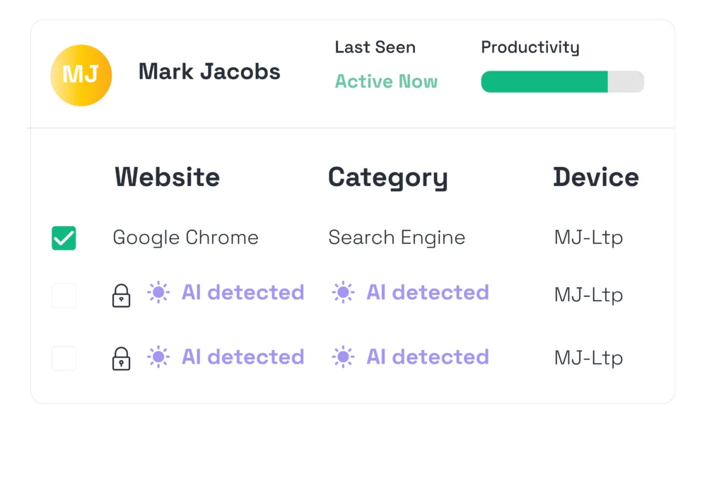Screen dimensions: 724x488
Task: Sort by the Category column header
Action: coord(387,177)
